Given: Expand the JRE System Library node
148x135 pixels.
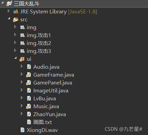Looking at the screenshot, I should 9,11.
